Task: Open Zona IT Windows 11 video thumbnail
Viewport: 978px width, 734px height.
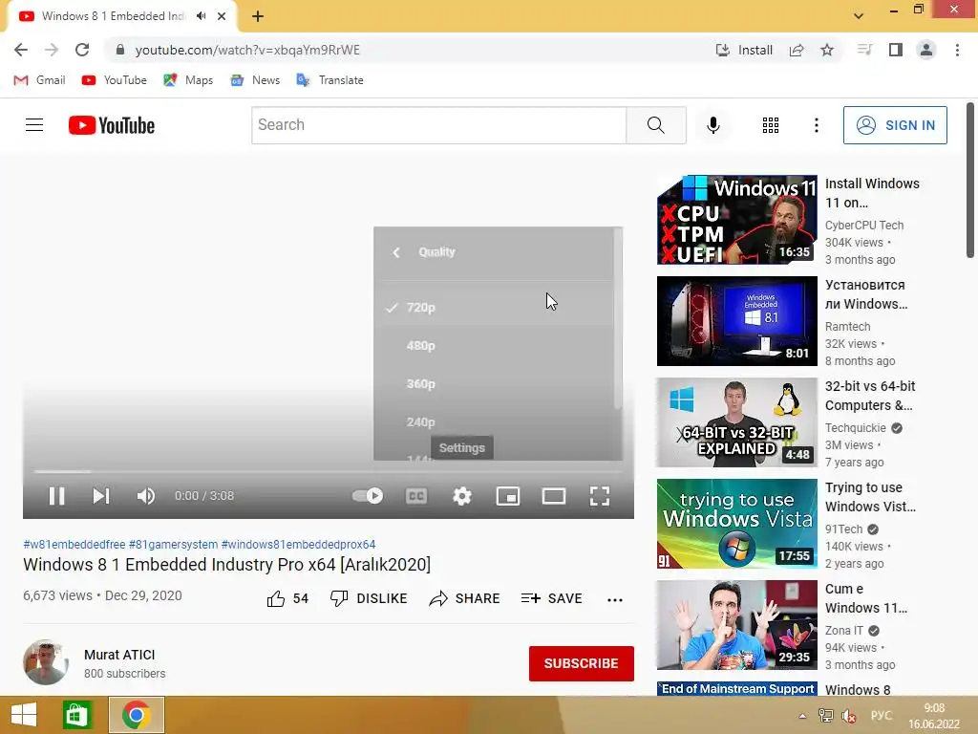Action: 736,625
